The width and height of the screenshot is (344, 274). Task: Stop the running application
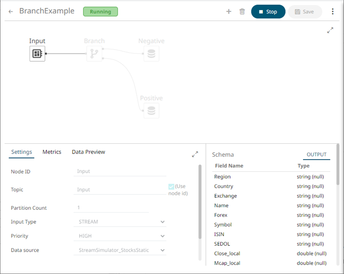(268, 12)
